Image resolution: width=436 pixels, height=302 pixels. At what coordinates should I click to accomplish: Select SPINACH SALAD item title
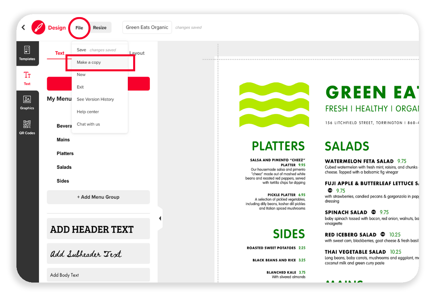(346, 212)
